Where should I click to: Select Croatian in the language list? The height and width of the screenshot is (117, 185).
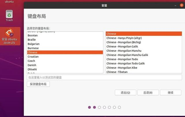65,56
